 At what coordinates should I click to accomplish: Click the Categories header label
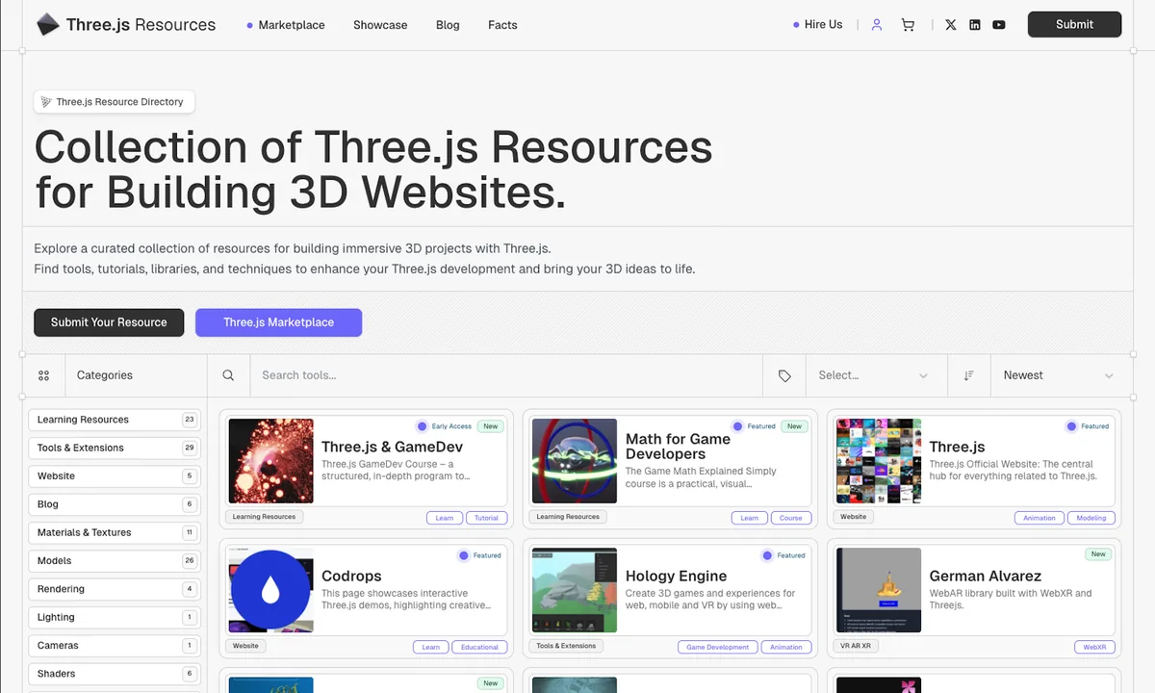105,375
